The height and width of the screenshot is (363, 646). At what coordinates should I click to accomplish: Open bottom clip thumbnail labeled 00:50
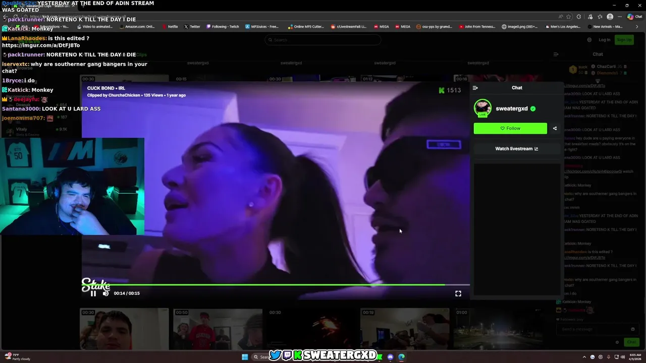[218, 329]
